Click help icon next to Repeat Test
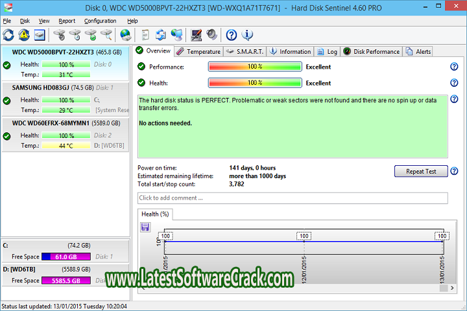Image resolution: width=467 pixels, height=311 pixels. coord(454,171)
